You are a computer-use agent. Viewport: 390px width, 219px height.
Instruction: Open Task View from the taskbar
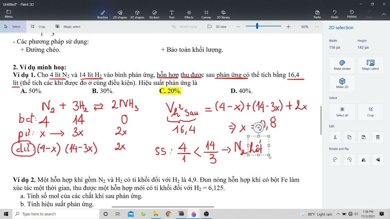click(x=118, y=214)
